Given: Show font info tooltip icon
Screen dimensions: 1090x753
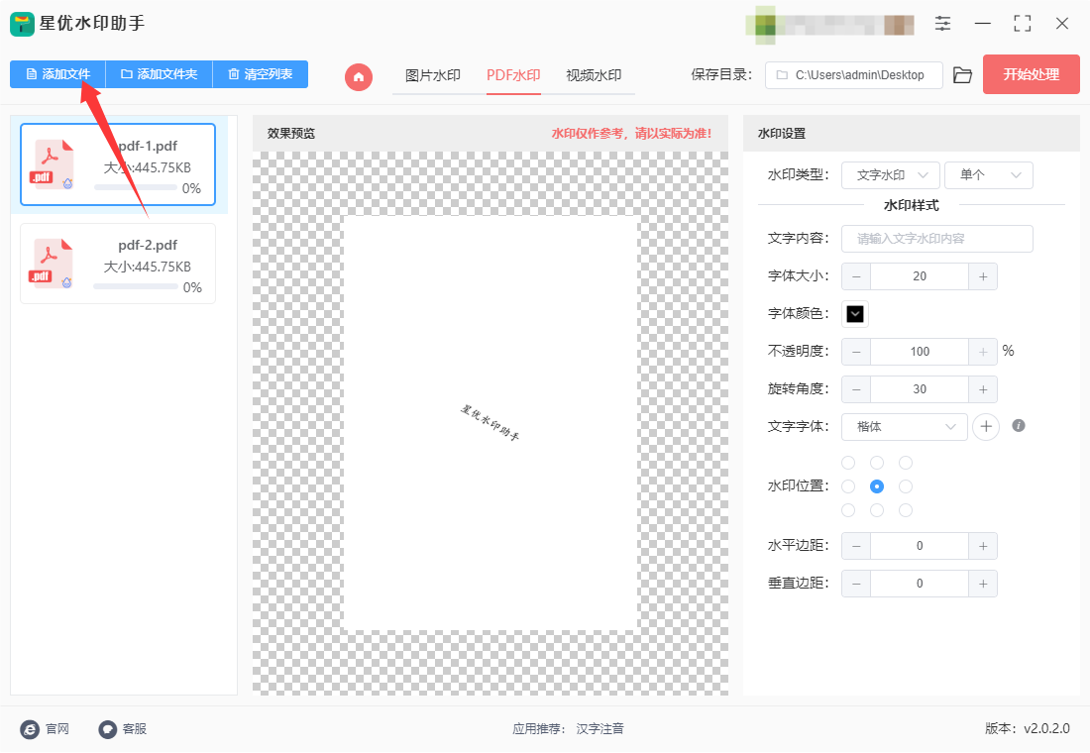Looking at the screenshot, I should [x=1019, y=425].
